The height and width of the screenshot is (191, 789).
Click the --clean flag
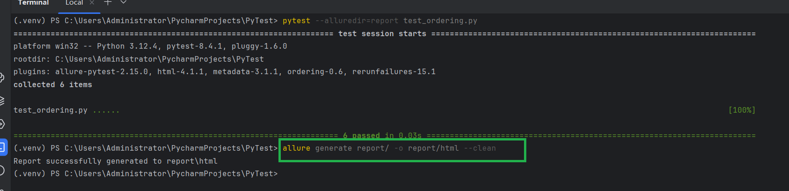coord(479,148)
